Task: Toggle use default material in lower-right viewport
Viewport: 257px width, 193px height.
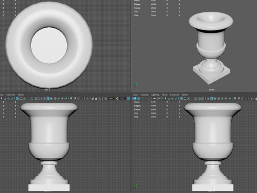Action: pos(215,99)
